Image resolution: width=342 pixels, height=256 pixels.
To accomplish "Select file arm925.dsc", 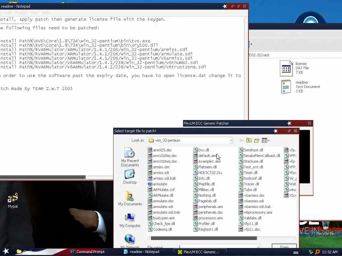I will point(160,150).
